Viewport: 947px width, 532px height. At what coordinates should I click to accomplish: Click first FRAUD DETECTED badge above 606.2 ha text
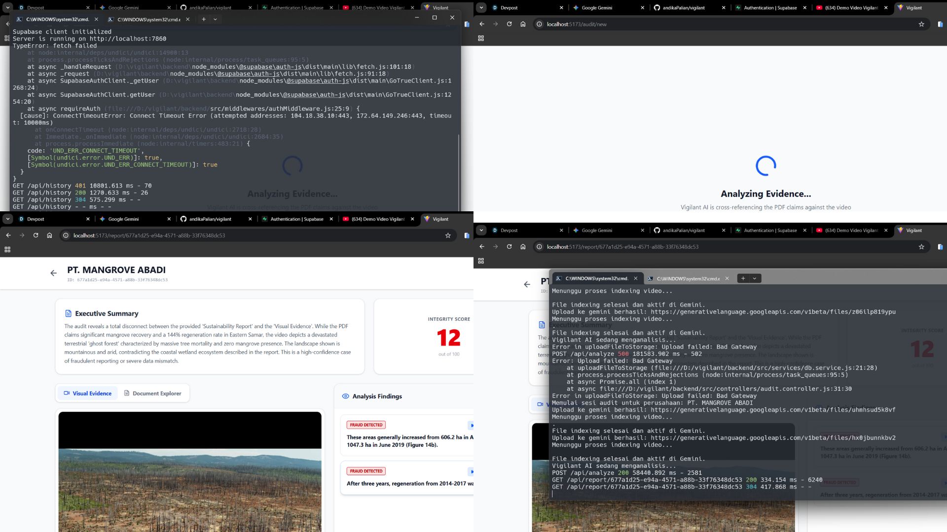[x=366, y=425]
